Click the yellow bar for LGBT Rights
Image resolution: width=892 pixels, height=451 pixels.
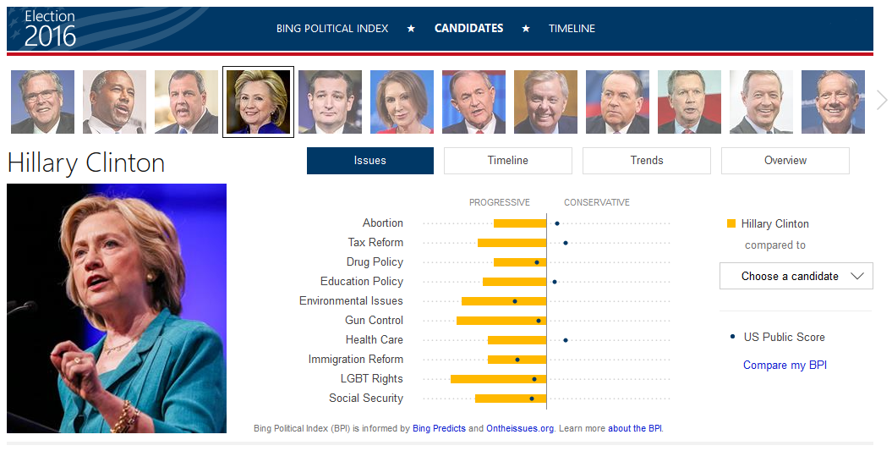[x=498, y=379]
